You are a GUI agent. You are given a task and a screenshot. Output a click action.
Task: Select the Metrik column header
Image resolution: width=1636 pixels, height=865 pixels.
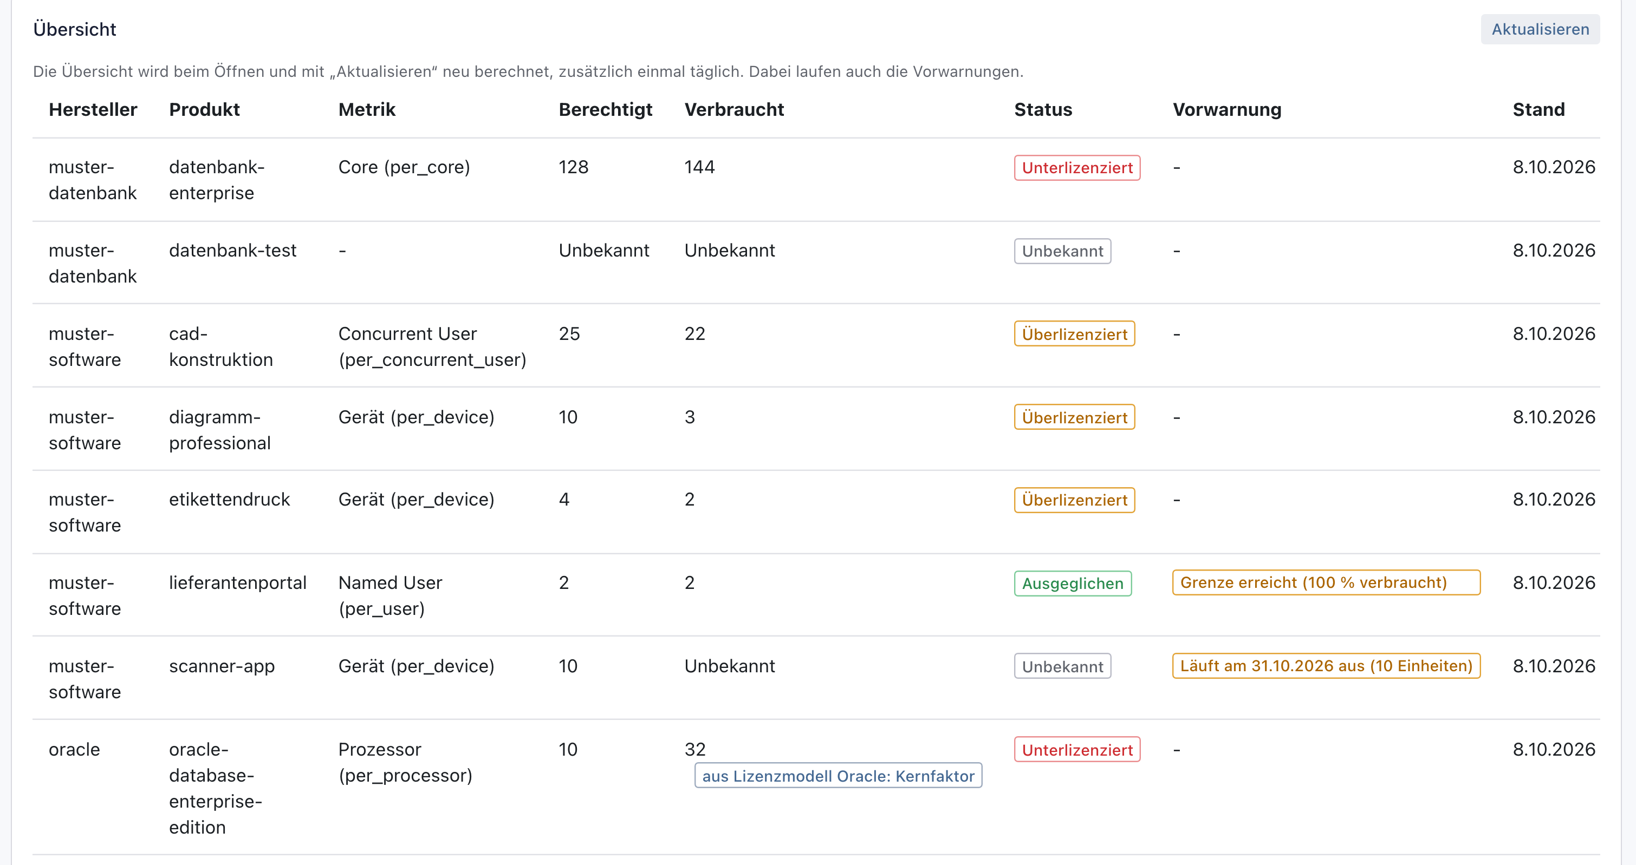366,110
